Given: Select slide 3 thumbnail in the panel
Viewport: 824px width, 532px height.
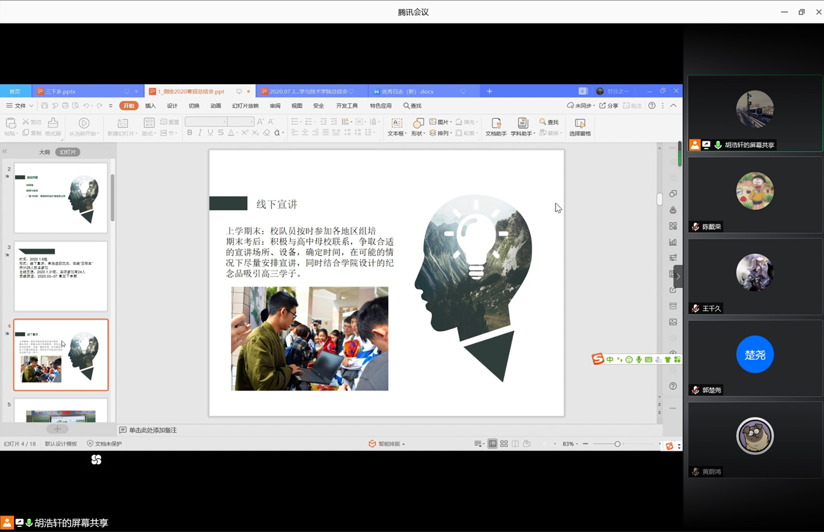Looking at the screenshot, I should [x=61, y=276].
